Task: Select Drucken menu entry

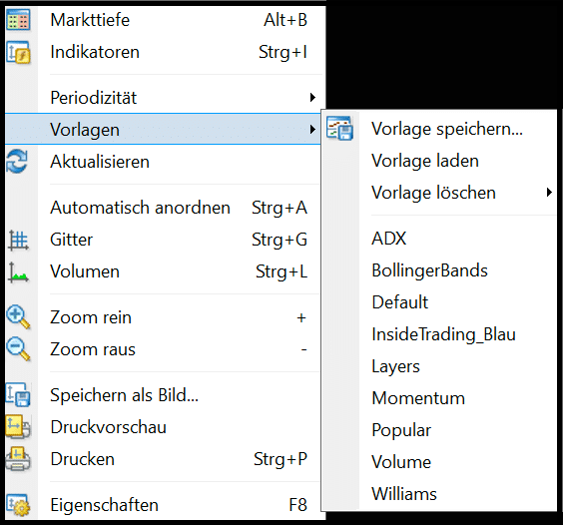Action: click(163, 459)
